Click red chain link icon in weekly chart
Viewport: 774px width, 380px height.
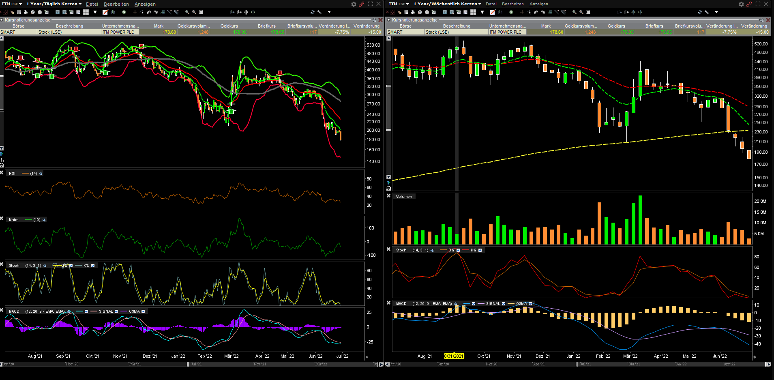coord(749,4)
